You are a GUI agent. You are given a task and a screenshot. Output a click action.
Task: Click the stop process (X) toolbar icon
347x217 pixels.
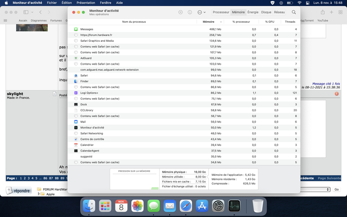click(181, 12)
